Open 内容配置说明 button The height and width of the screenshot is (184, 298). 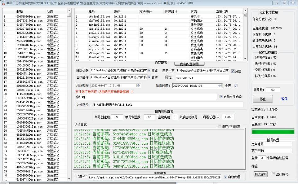pos(189,64)
